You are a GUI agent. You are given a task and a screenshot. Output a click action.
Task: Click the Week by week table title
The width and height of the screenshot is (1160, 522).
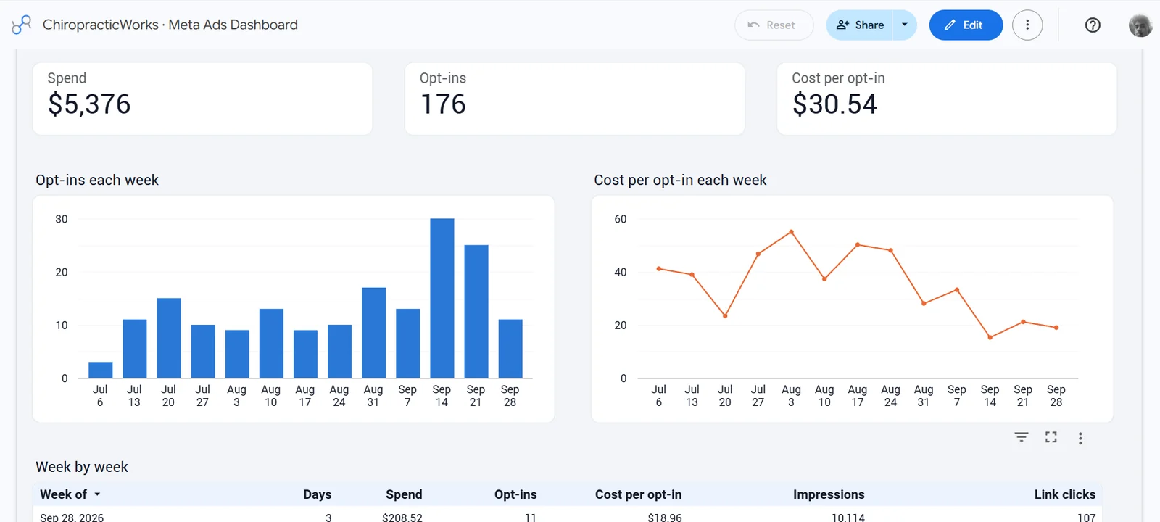[x=82, y=467]
